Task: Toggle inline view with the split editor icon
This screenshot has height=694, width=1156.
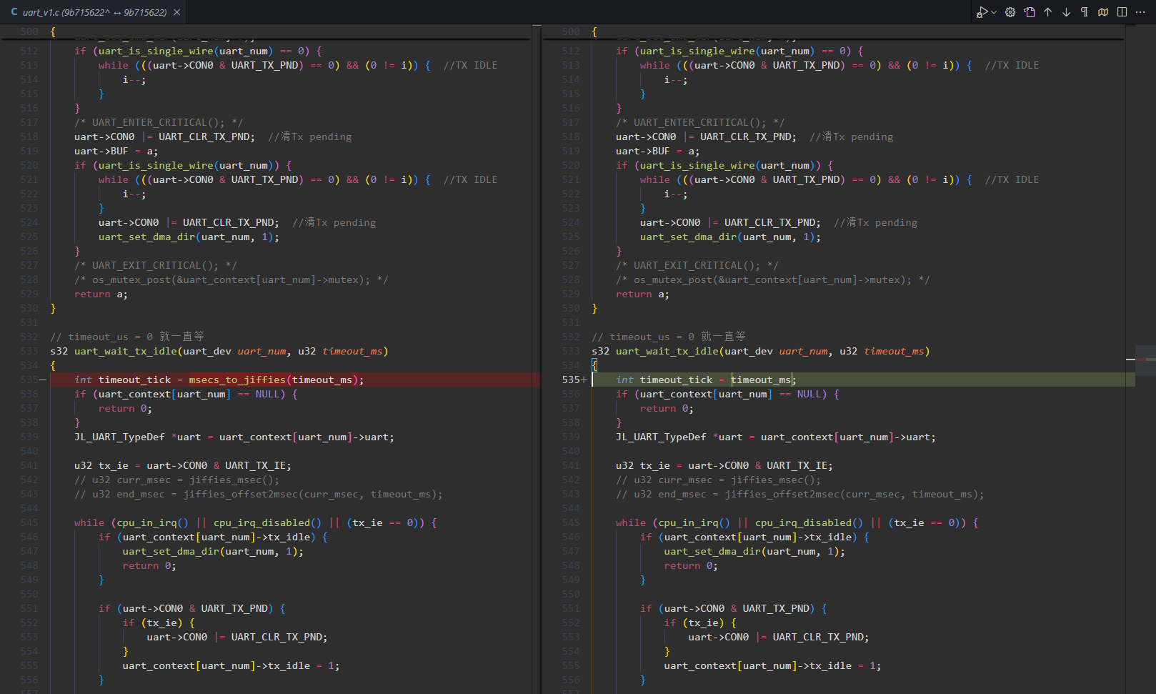Action: click(1122, 12)
